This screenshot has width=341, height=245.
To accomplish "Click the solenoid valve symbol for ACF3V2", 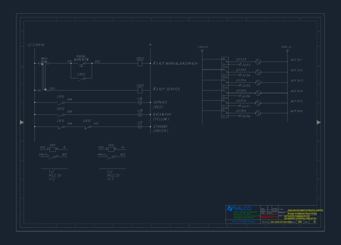I will point(258,72).
